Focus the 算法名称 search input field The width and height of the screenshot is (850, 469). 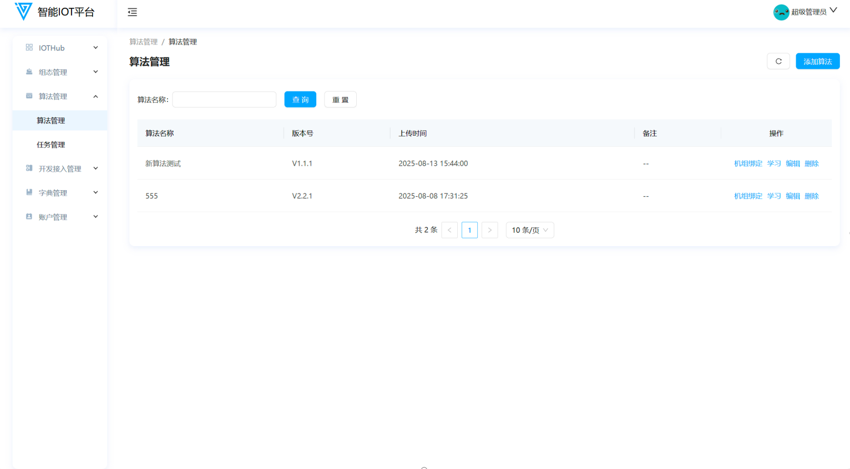(x=224, y=100)
